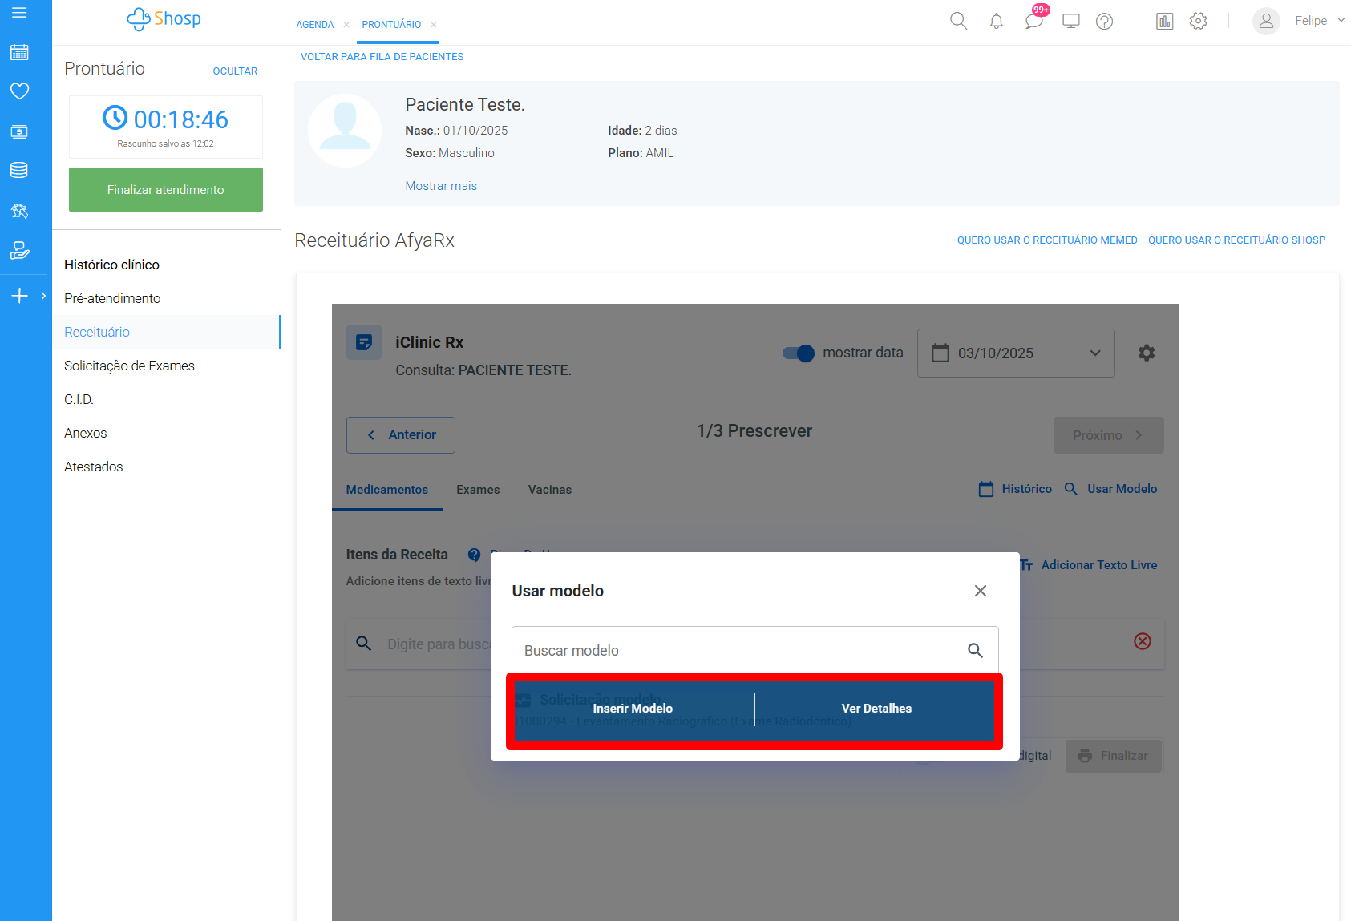Click the heart icon in sidebar
1351x921 pixels.
tap(19, 91)
